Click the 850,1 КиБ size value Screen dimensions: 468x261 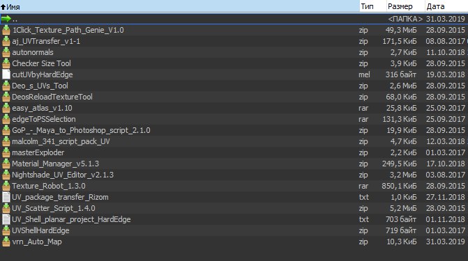click(399, 186)
